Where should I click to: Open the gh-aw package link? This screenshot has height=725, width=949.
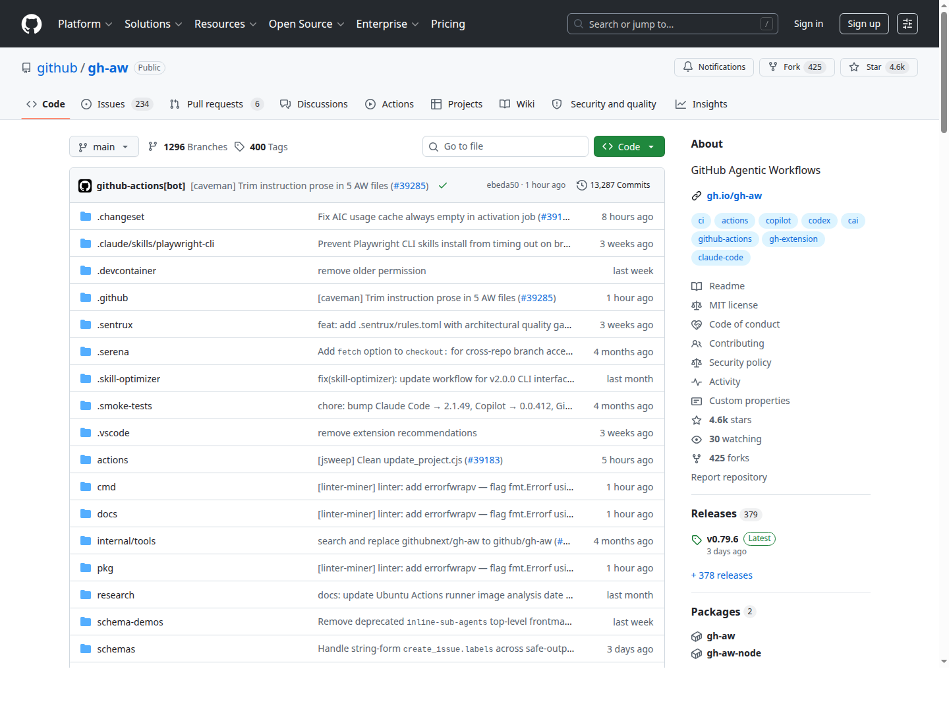point(721,636)
